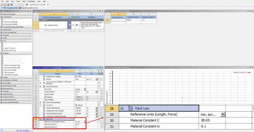The width and height of the screenshot is (254, 132).
Task: Click the Table icon for Material Field Variables
Action: click(76, 76)
